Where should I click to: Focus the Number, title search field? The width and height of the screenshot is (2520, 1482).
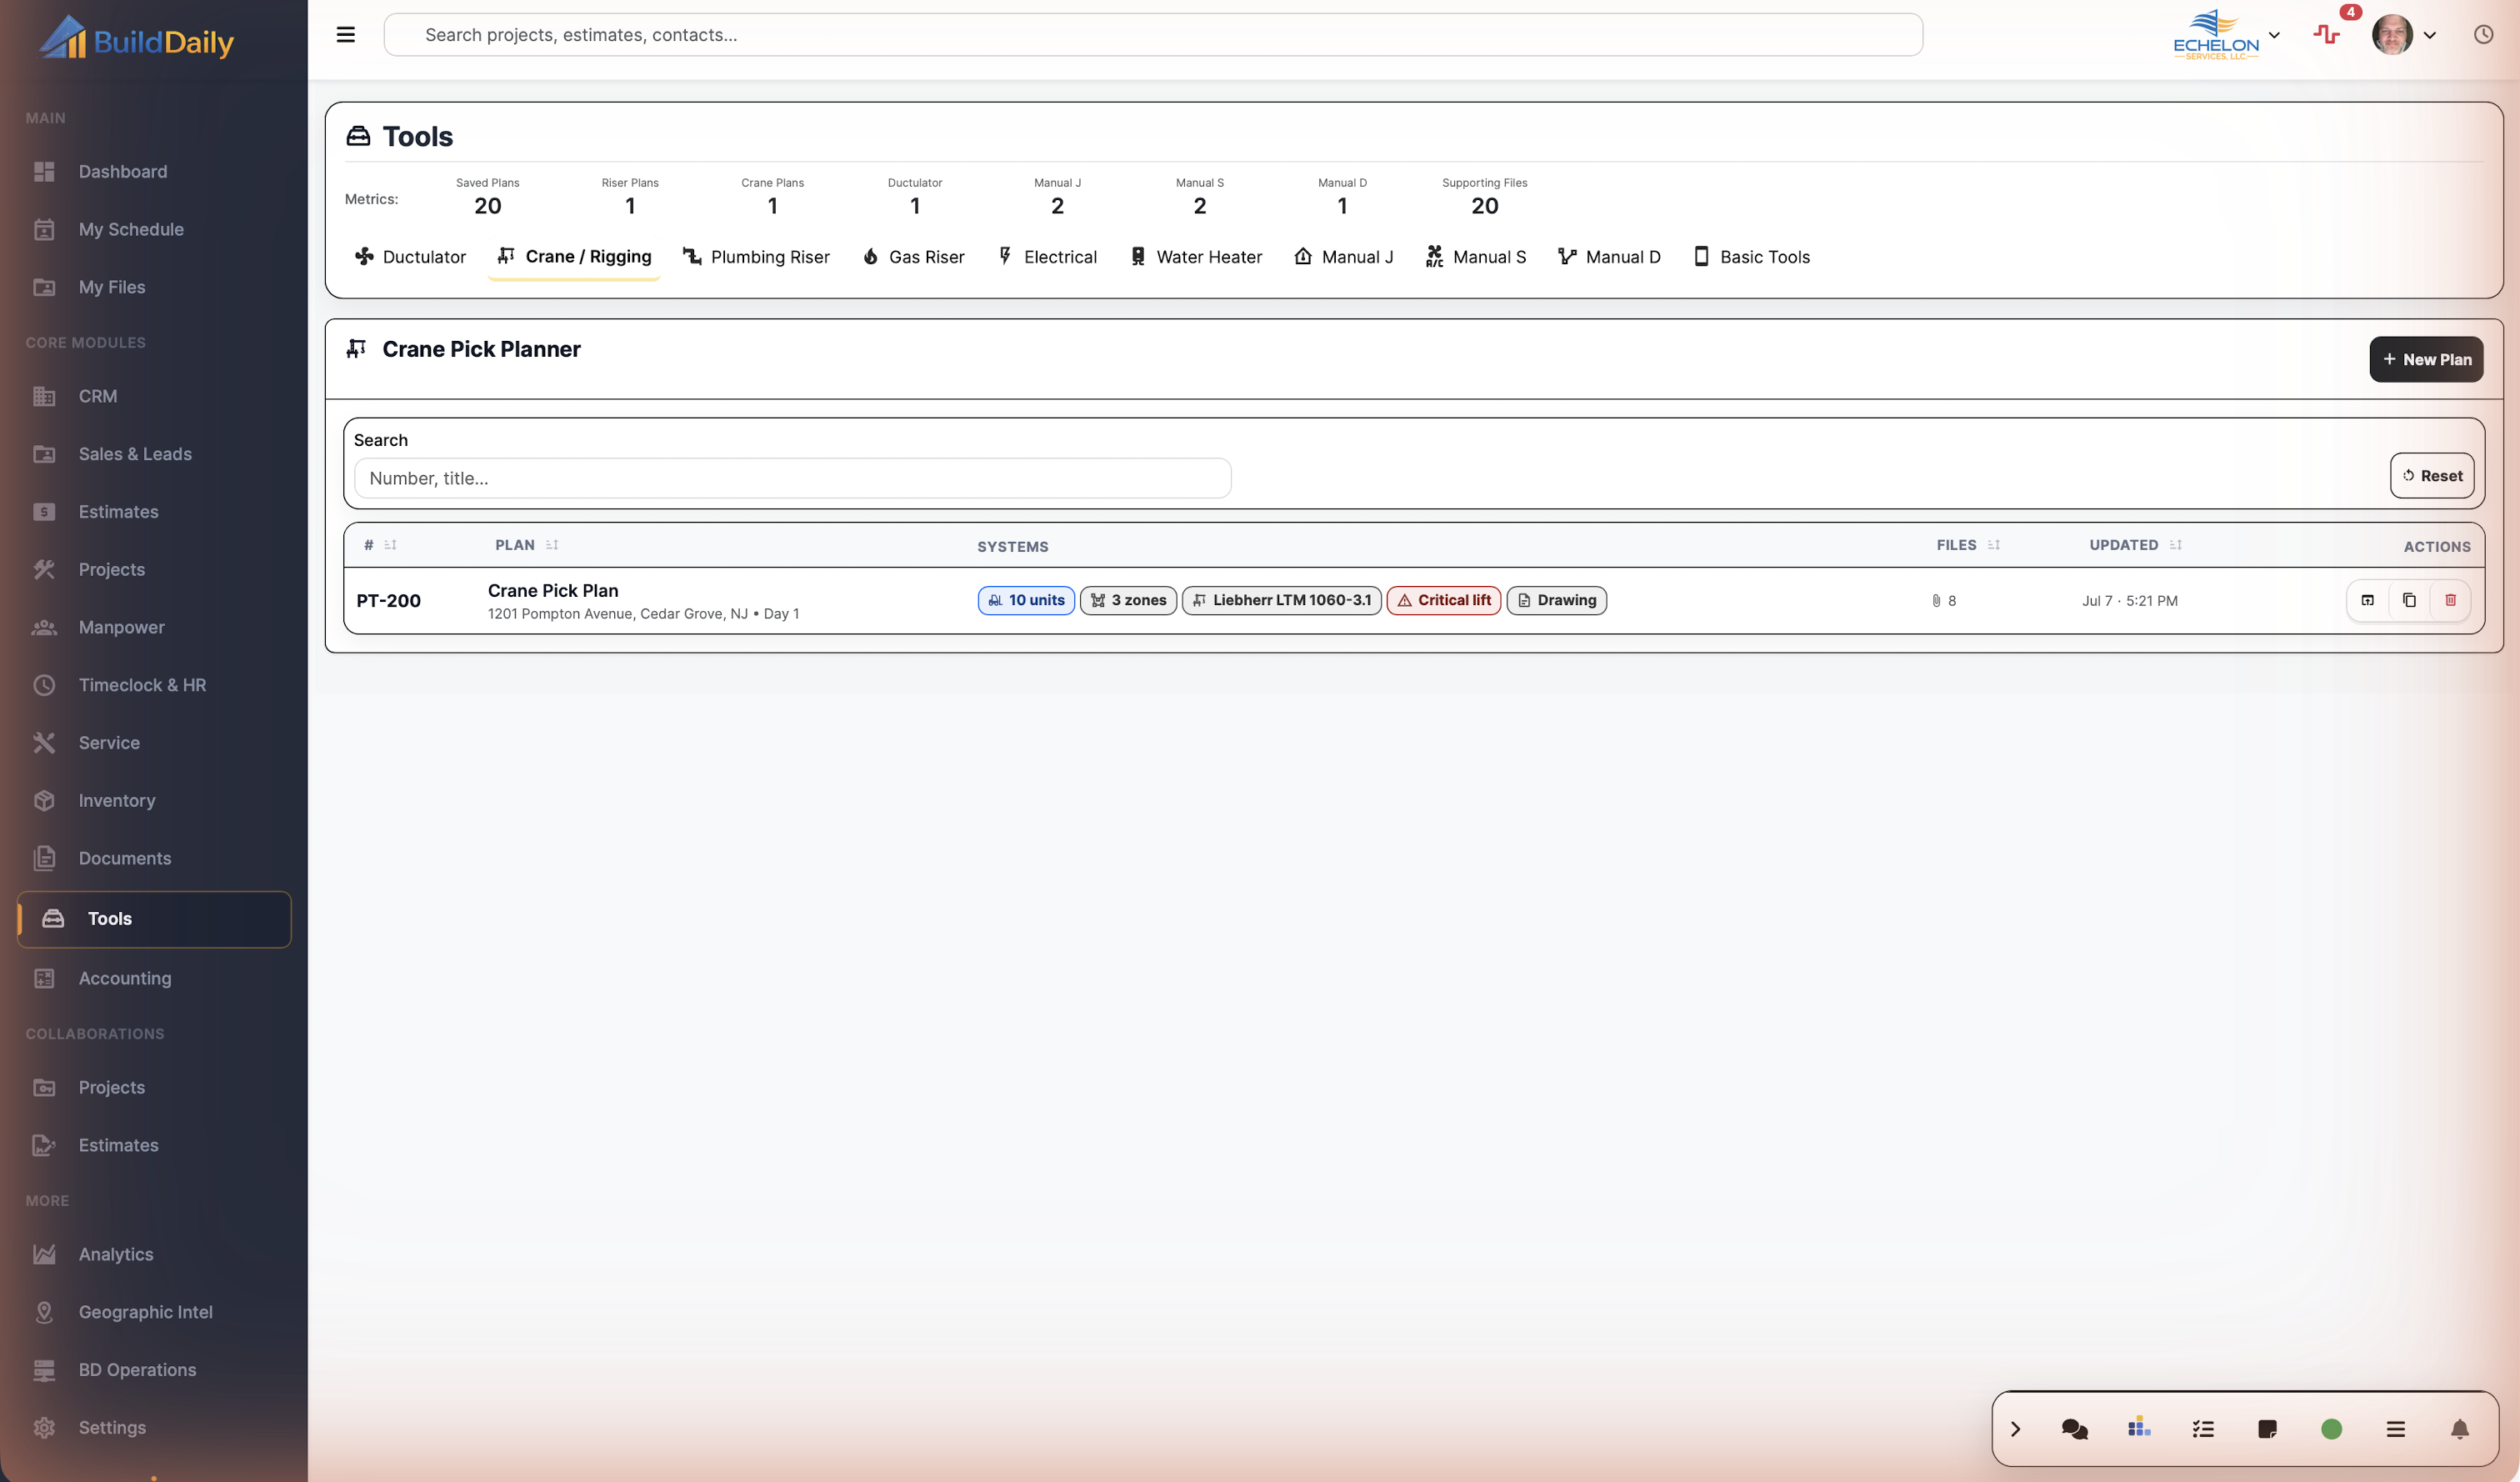[792, 478]
